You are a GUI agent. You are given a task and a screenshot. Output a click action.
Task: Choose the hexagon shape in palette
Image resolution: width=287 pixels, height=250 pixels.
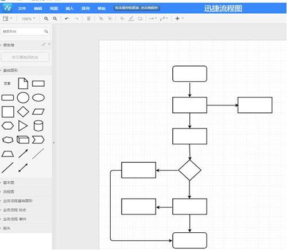7,126
